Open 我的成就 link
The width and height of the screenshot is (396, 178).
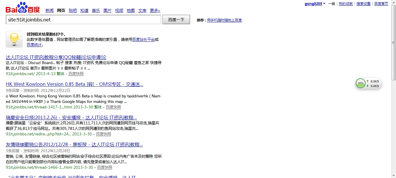point(346,4)
